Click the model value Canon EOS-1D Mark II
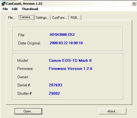The width and height of the screenshot is (137, 118). pos(70,60)
